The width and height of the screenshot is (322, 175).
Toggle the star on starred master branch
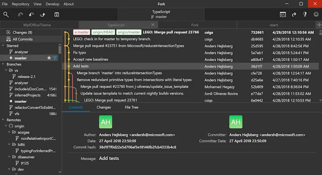(49, 58)
